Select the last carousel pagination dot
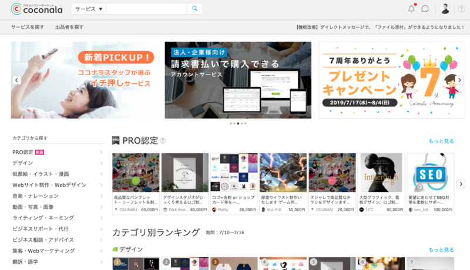This screenshot has height=270, width=470. tap(246, 123)
